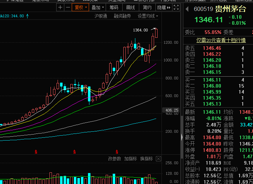This screenshot has width=253, height=184.
Task: Click the 筹码 toolbar button
Action: point(114,7)
